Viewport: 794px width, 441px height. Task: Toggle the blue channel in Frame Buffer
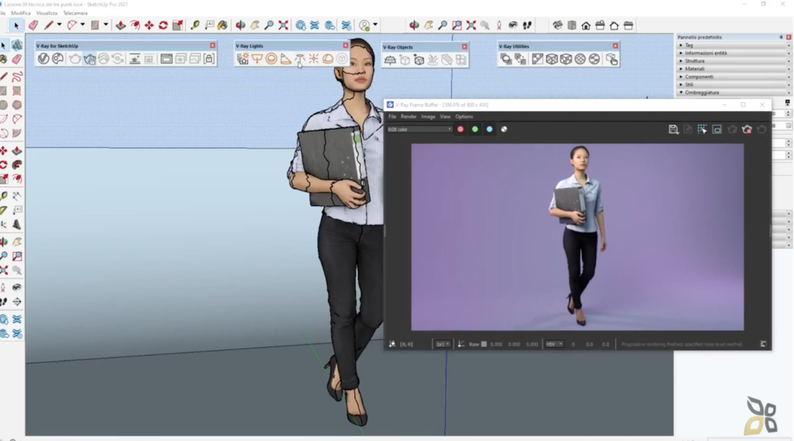point(489,129)
